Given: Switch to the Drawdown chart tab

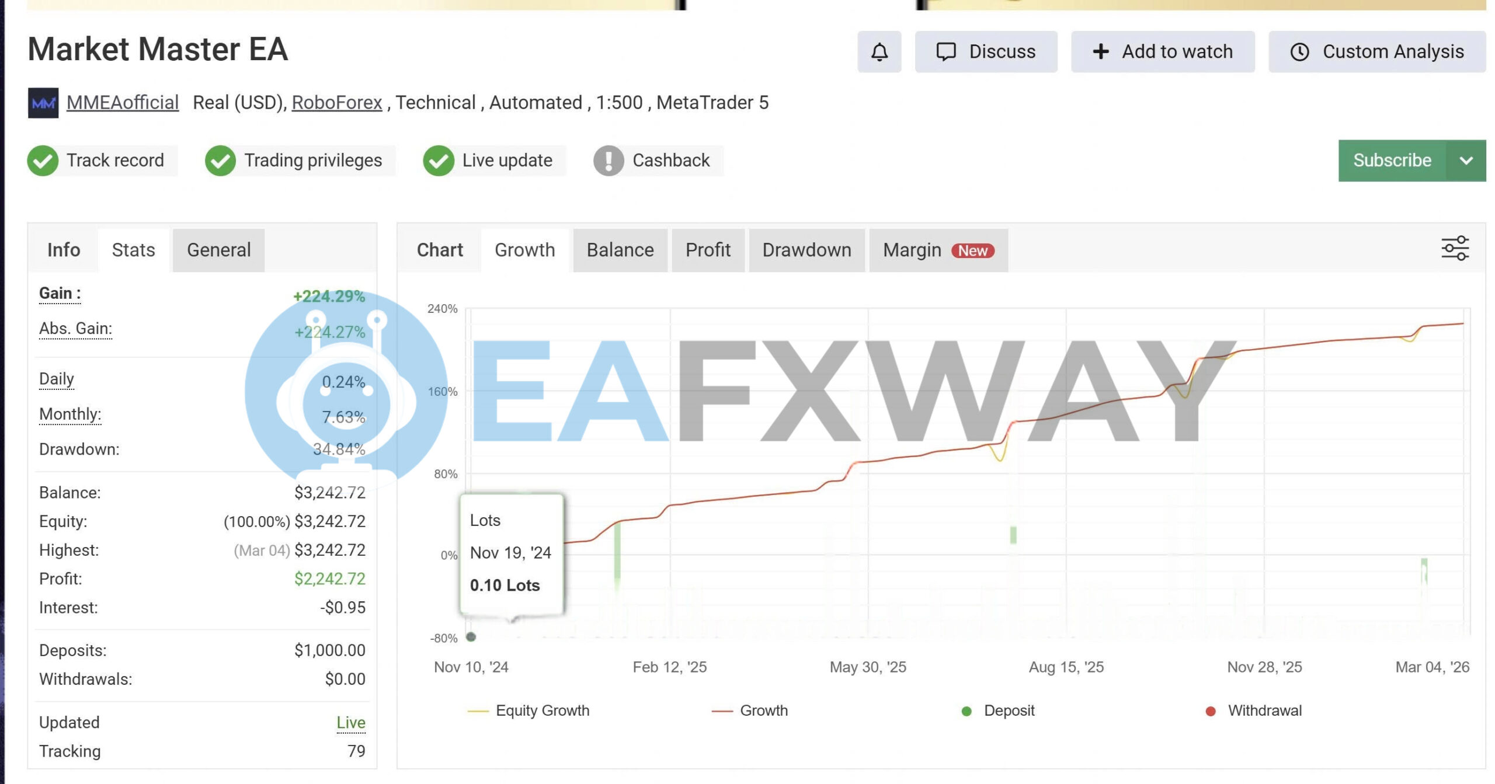Looking at the screenshot, I should [806, 250].
